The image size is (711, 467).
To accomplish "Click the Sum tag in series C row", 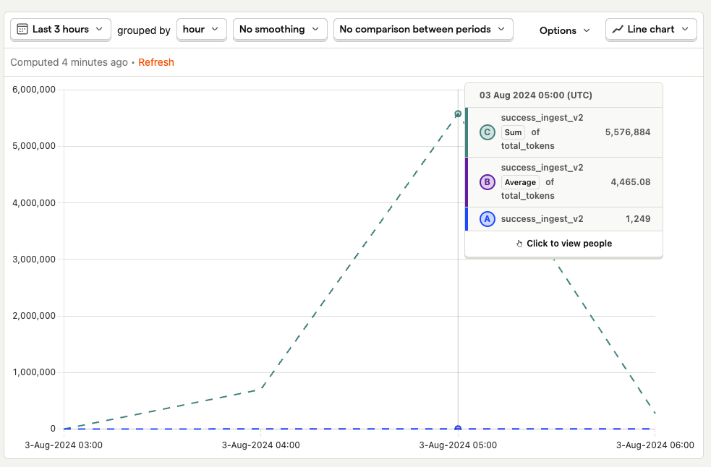I will pos(513,132).
